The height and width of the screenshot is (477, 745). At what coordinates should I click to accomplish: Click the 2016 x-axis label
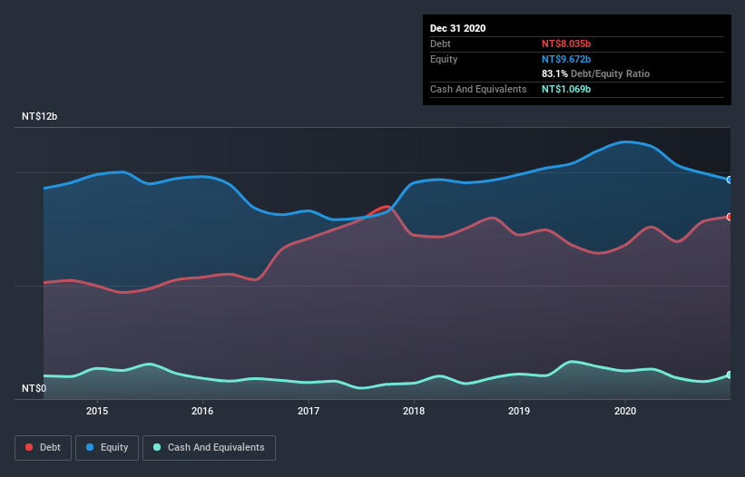point(202,411)
